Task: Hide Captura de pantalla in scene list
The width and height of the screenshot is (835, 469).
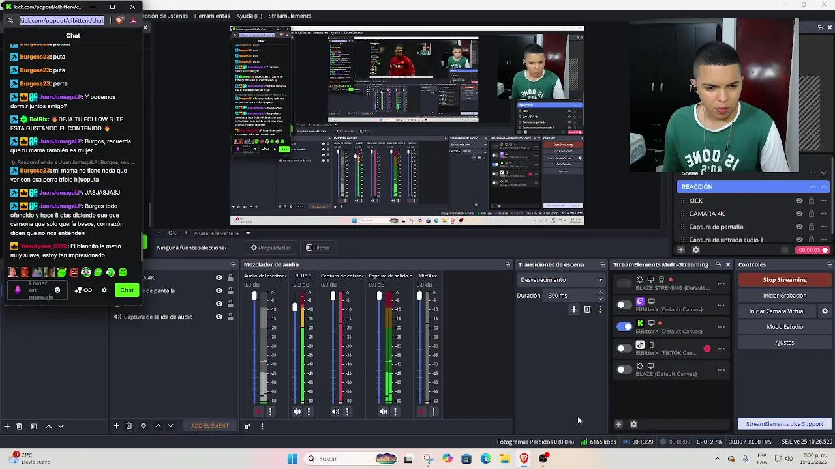Action: point(799,227)
